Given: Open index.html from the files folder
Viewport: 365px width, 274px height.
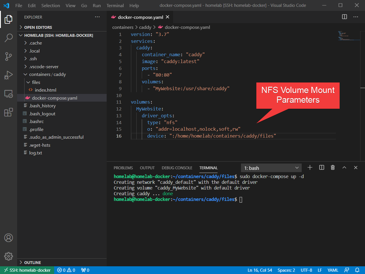Looking at the screenshot, I should [x=46, y=90].
